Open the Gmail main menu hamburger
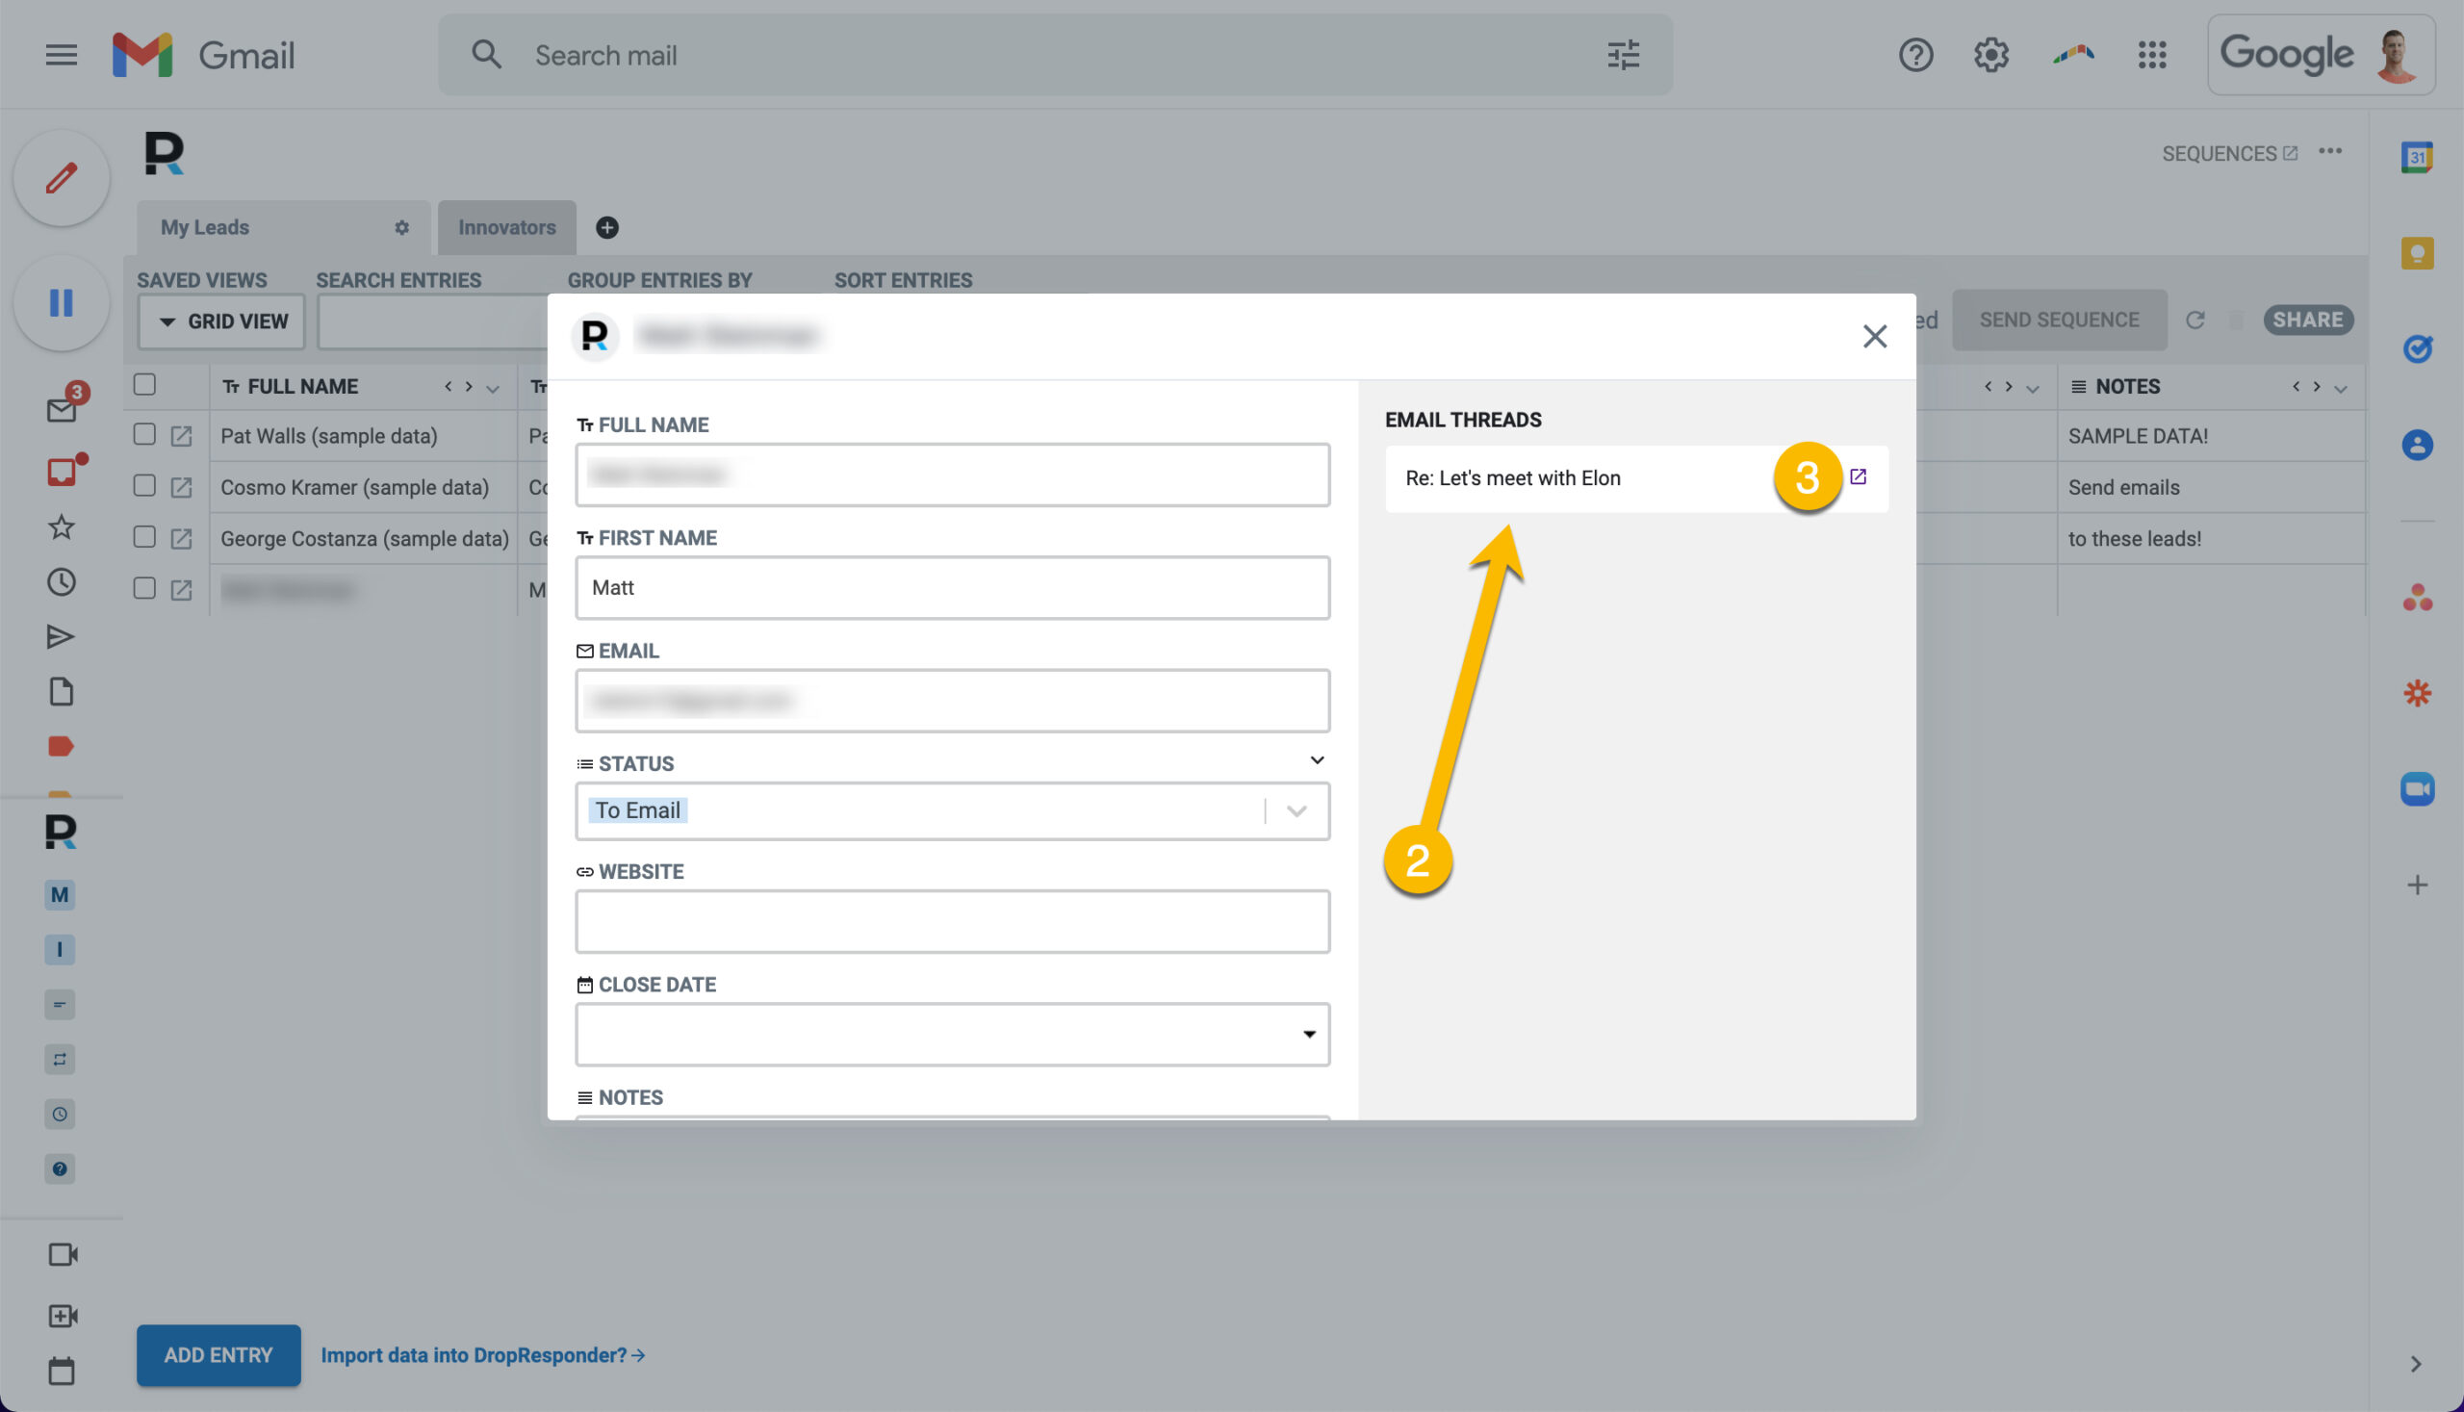This screenshot has height=1412, width=2464. [x=61, y=55]
